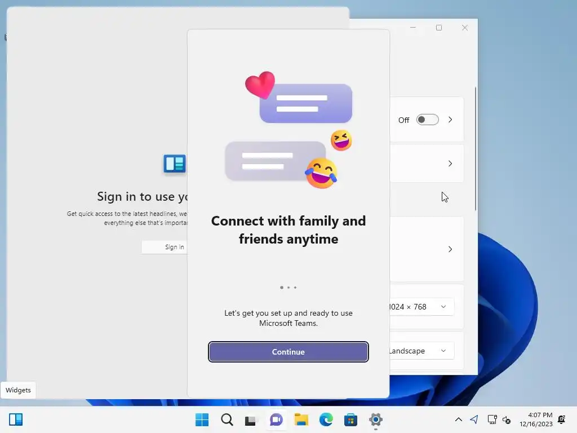The width and height of the screenshot is (577, 433).
Task: Click the Widgets logo icon in the panel
Action: pyautogui.click(x=175, y=164)
